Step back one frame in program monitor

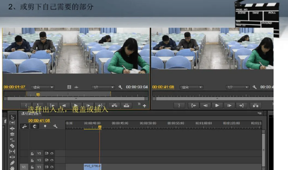pyautogui.click(x=206, y=106)
